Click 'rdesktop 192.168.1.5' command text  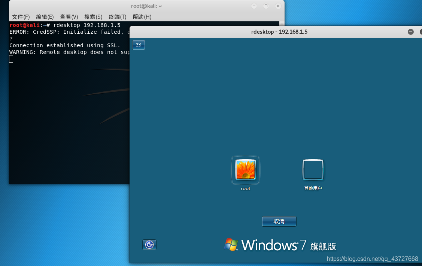tap(86, 25)
